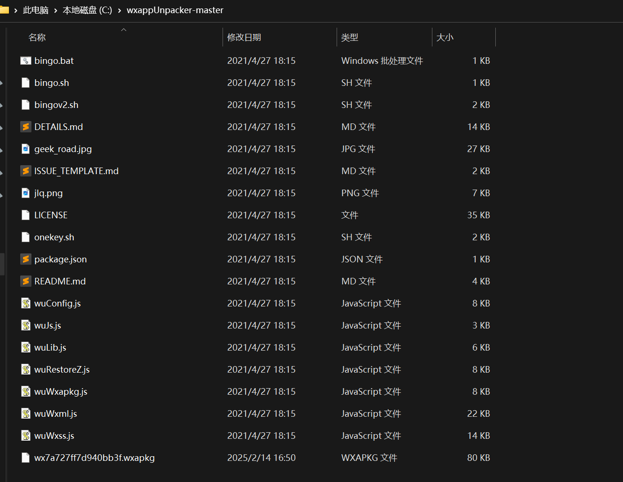Sort files by 修改日期 column

pyautogui.click(x=244, y=38)
